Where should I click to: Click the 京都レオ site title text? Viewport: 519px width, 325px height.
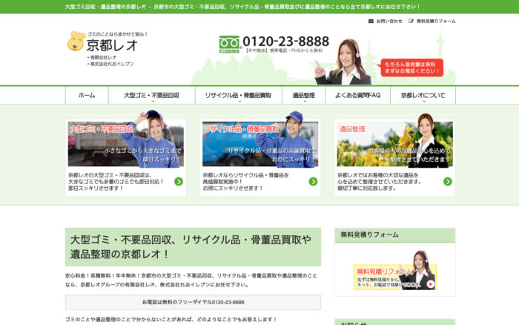click(112, 45)
